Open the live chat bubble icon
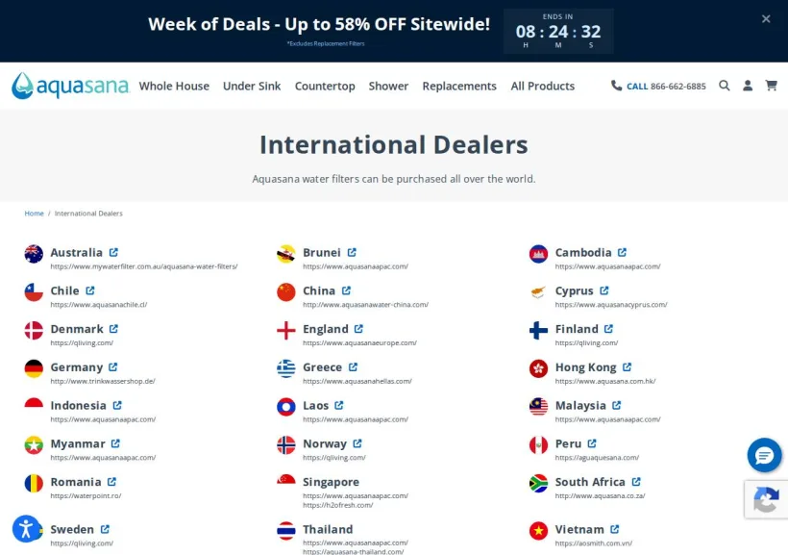 tap(764, 455)
